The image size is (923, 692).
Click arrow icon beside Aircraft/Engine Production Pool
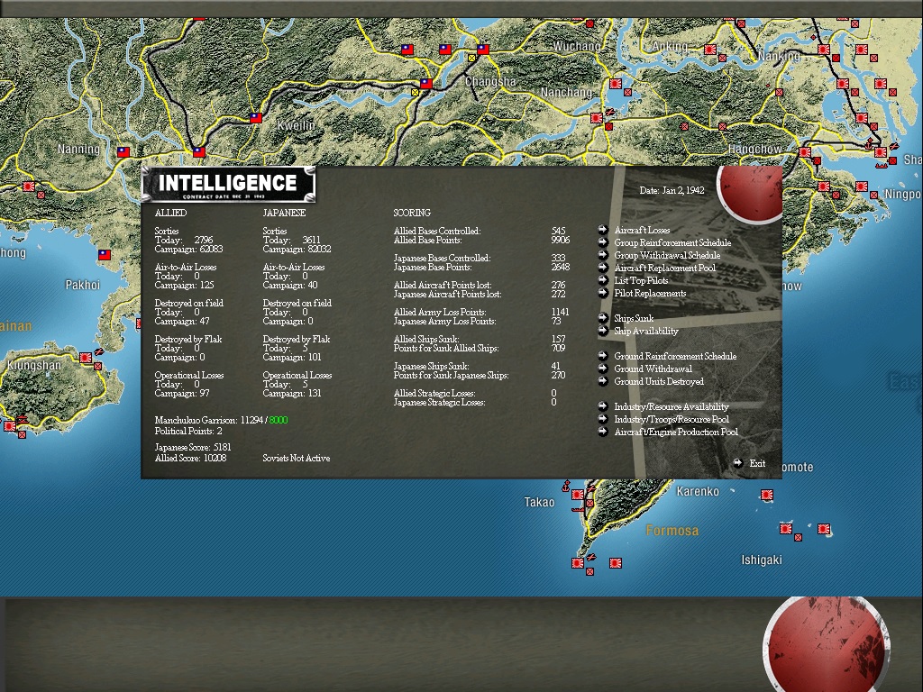pyautogui.click(x=603, y=432)
